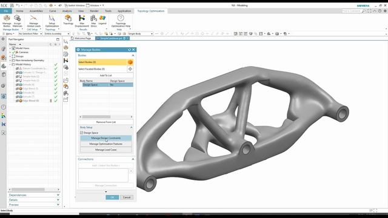Click the Remove From List button
Screen dimensions: 388x218
[x=105, y=122]
